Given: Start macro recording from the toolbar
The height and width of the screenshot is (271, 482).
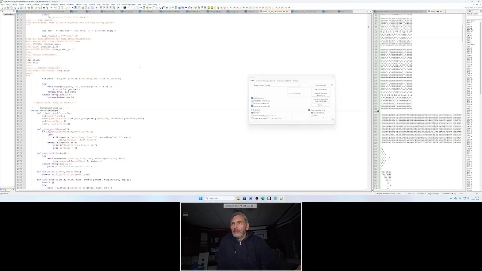Looking at the screenshot, I should [101, 8].
